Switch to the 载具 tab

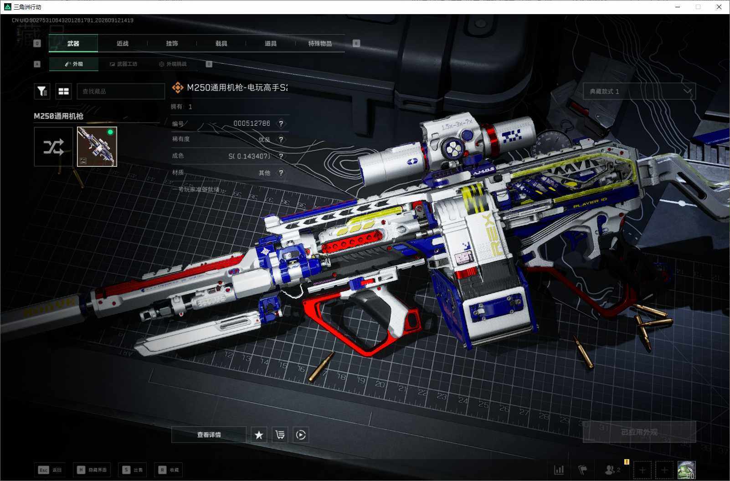click(x=221, y=43)
